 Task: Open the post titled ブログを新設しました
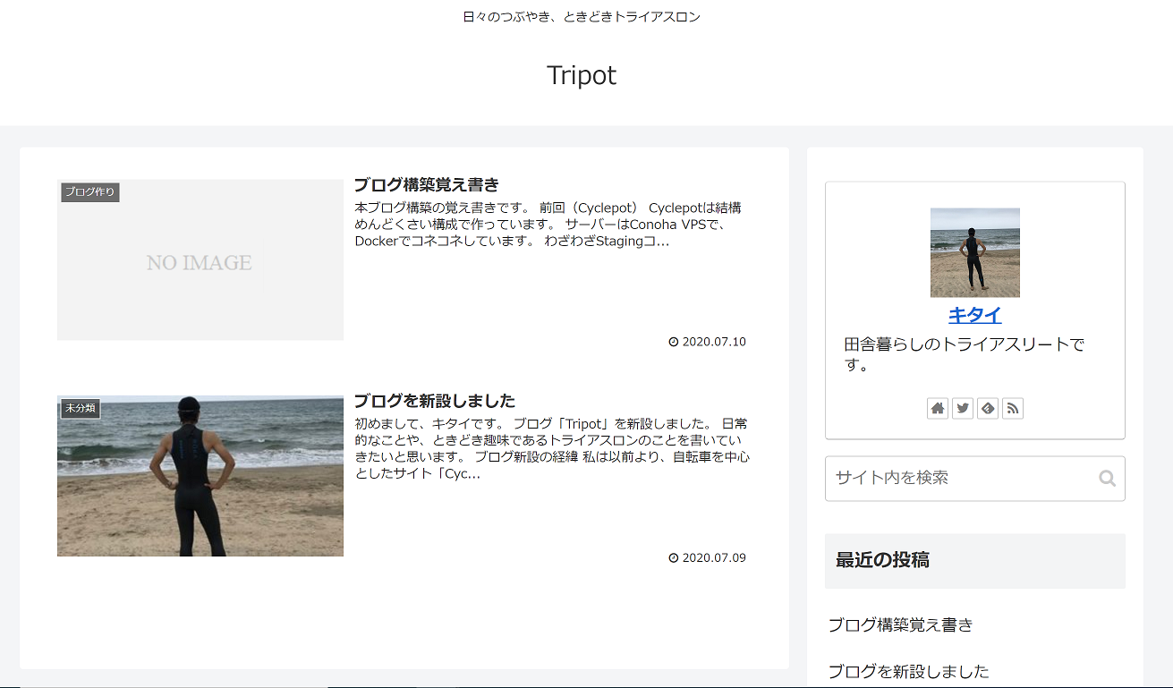coord(434,401)
